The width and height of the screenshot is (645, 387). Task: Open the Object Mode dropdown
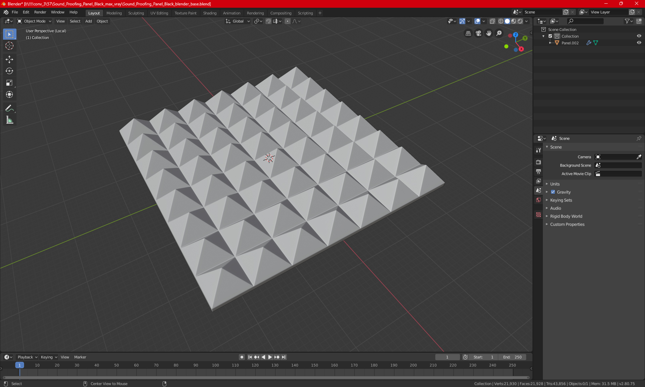coord(34,21)
